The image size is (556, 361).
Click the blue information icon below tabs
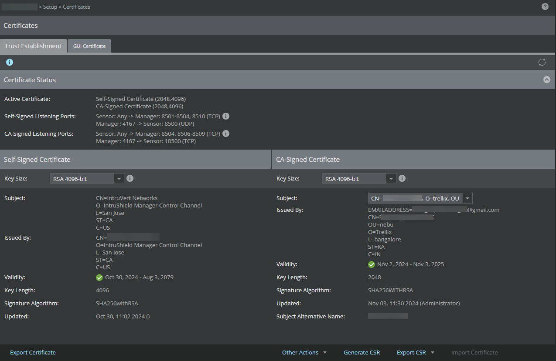coord(10,62)
